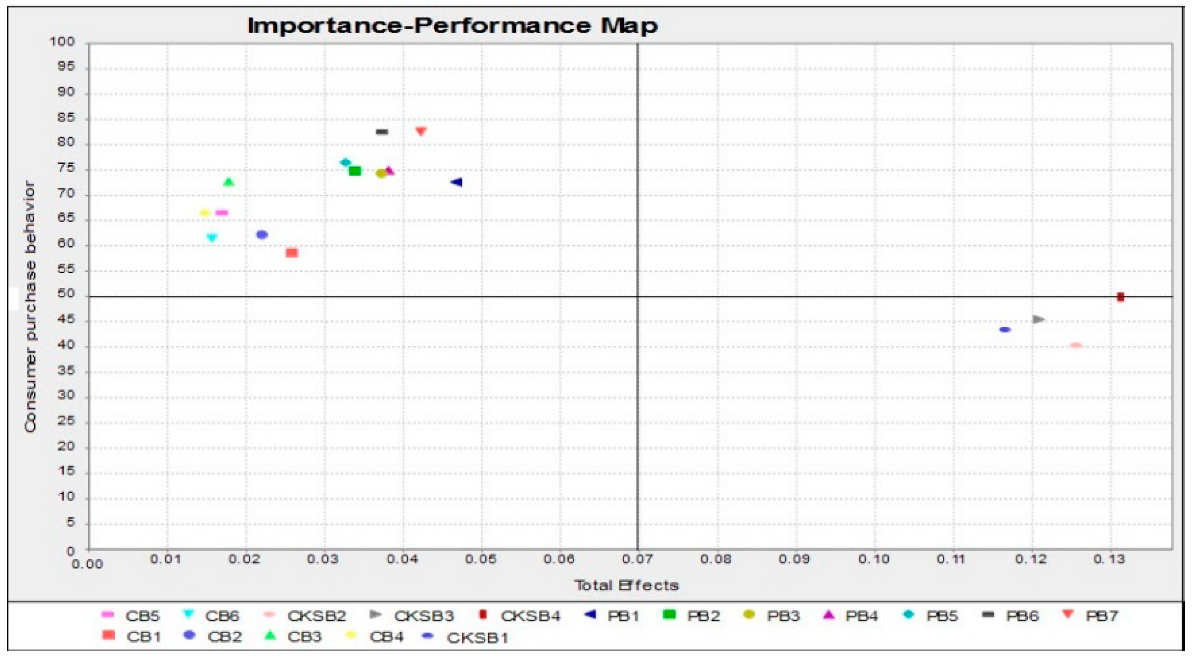The image size is (1193, 659).
Task: Select the red CB1 square data point
Action: (x=292, y=253)
